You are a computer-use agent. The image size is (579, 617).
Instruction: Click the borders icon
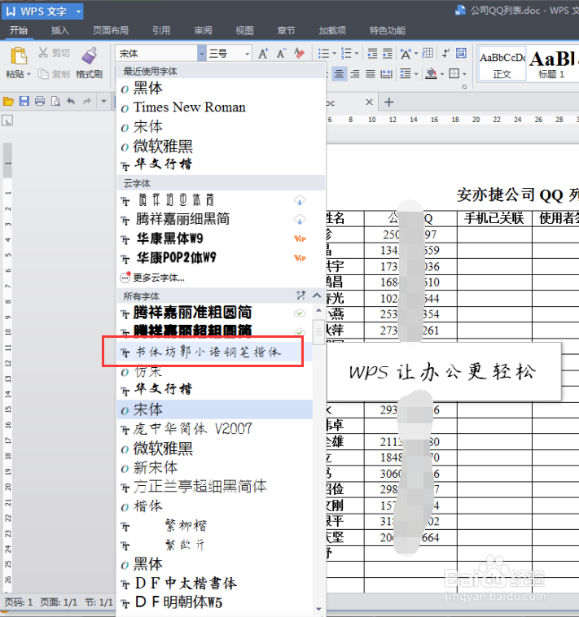[454, 73]
